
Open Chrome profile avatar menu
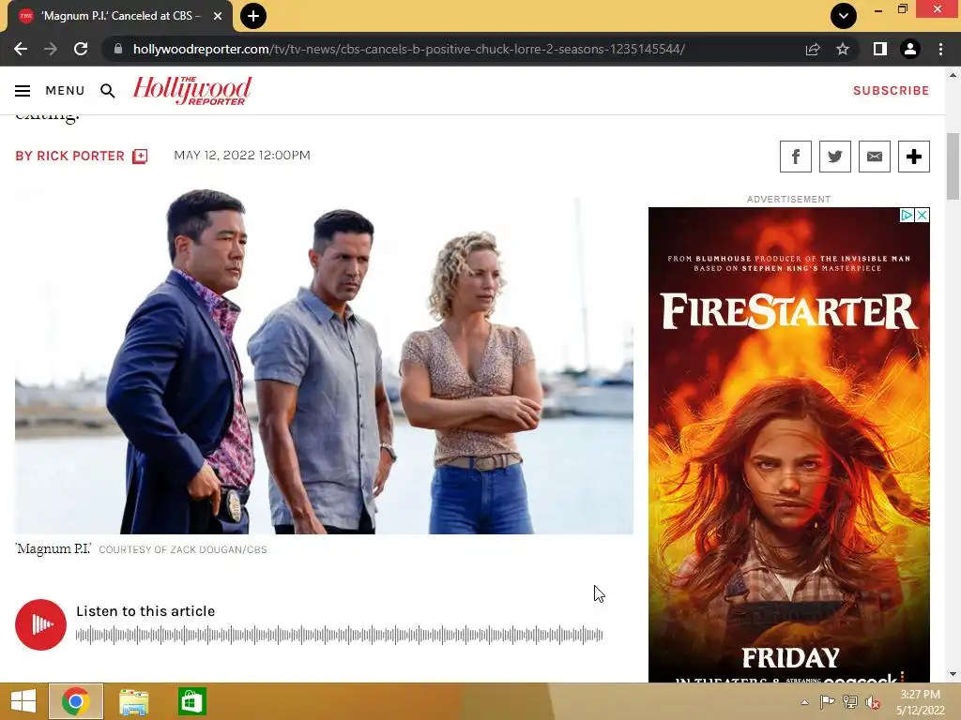click(x=910, y=49)
